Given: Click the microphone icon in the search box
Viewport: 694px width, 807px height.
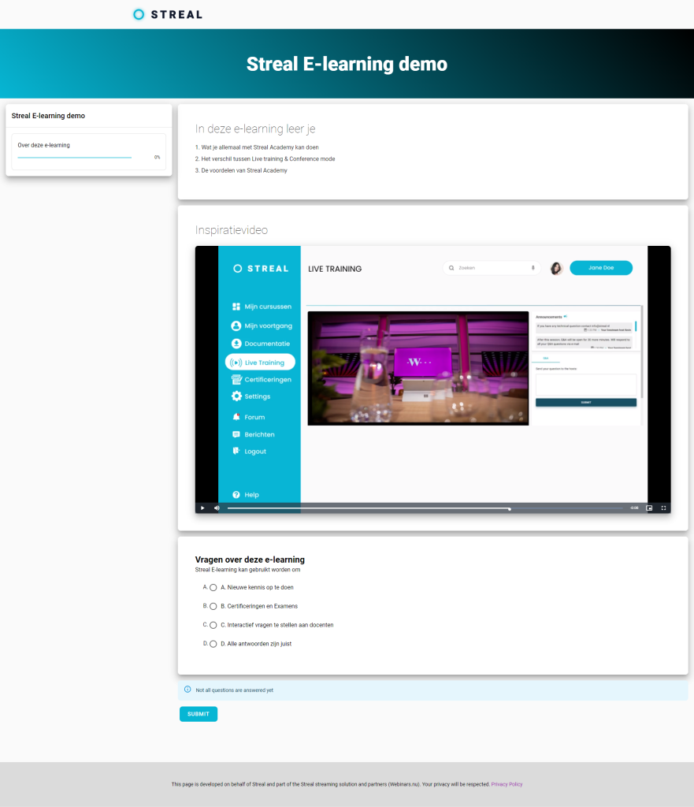Looking at the screenshot, I should point(533,268).
